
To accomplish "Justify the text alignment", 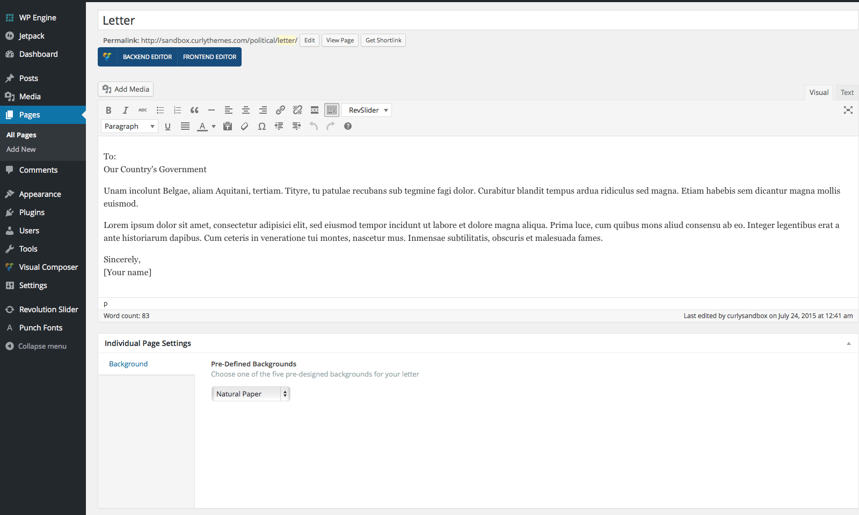I will [185, 126].
